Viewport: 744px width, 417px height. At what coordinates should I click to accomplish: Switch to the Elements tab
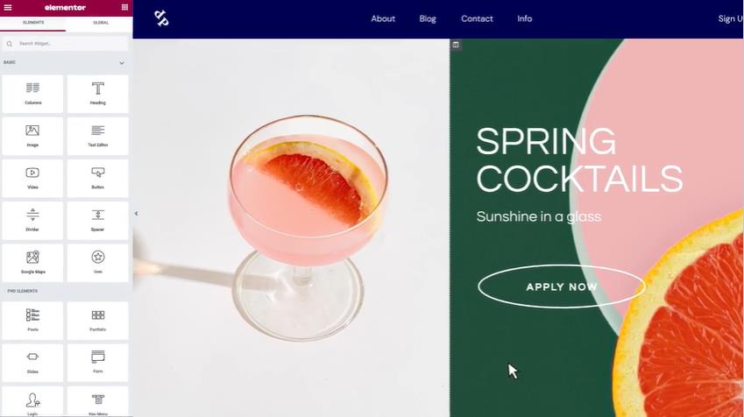click(x=33, y=23)
